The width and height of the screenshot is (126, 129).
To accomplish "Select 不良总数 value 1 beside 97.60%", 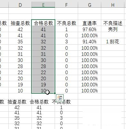I will 67,29.
